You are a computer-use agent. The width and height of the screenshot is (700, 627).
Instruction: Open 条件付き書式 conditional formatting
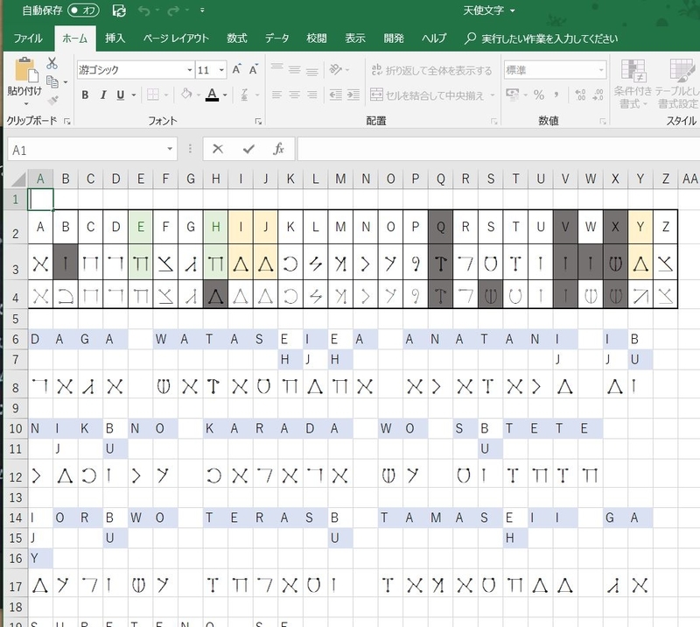click(x=633, y=83)
